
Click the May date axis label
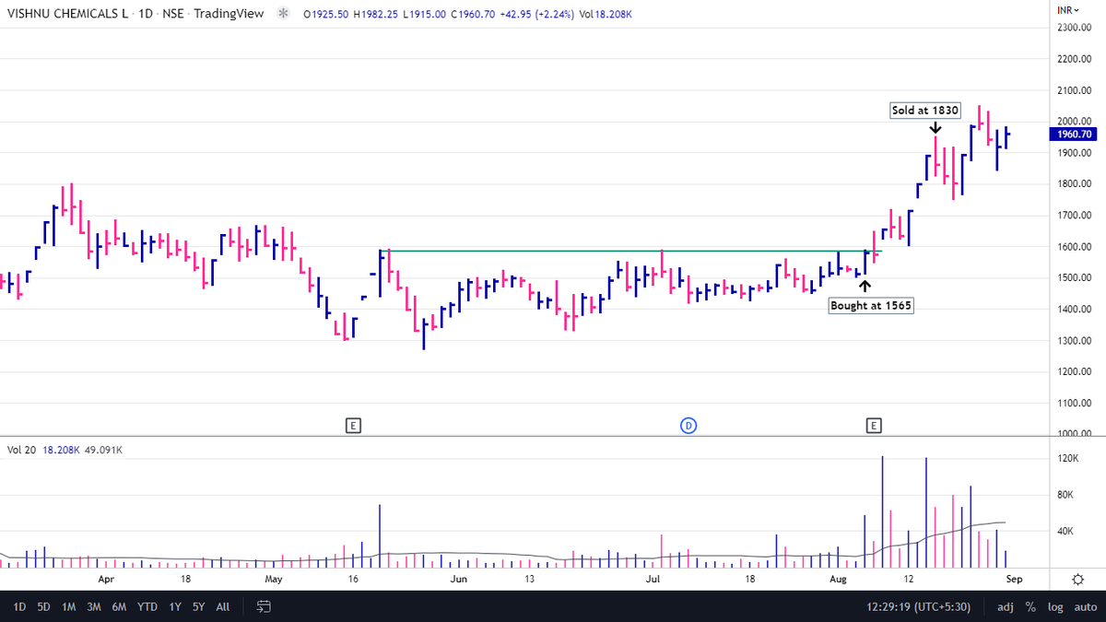point(273,579)
